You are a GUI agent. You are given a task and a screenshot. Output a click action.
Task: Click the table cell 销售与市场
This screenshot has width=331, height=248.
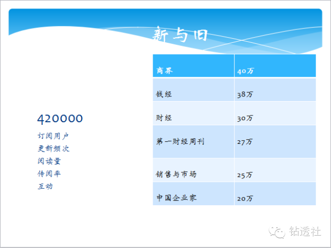point(193,170)
